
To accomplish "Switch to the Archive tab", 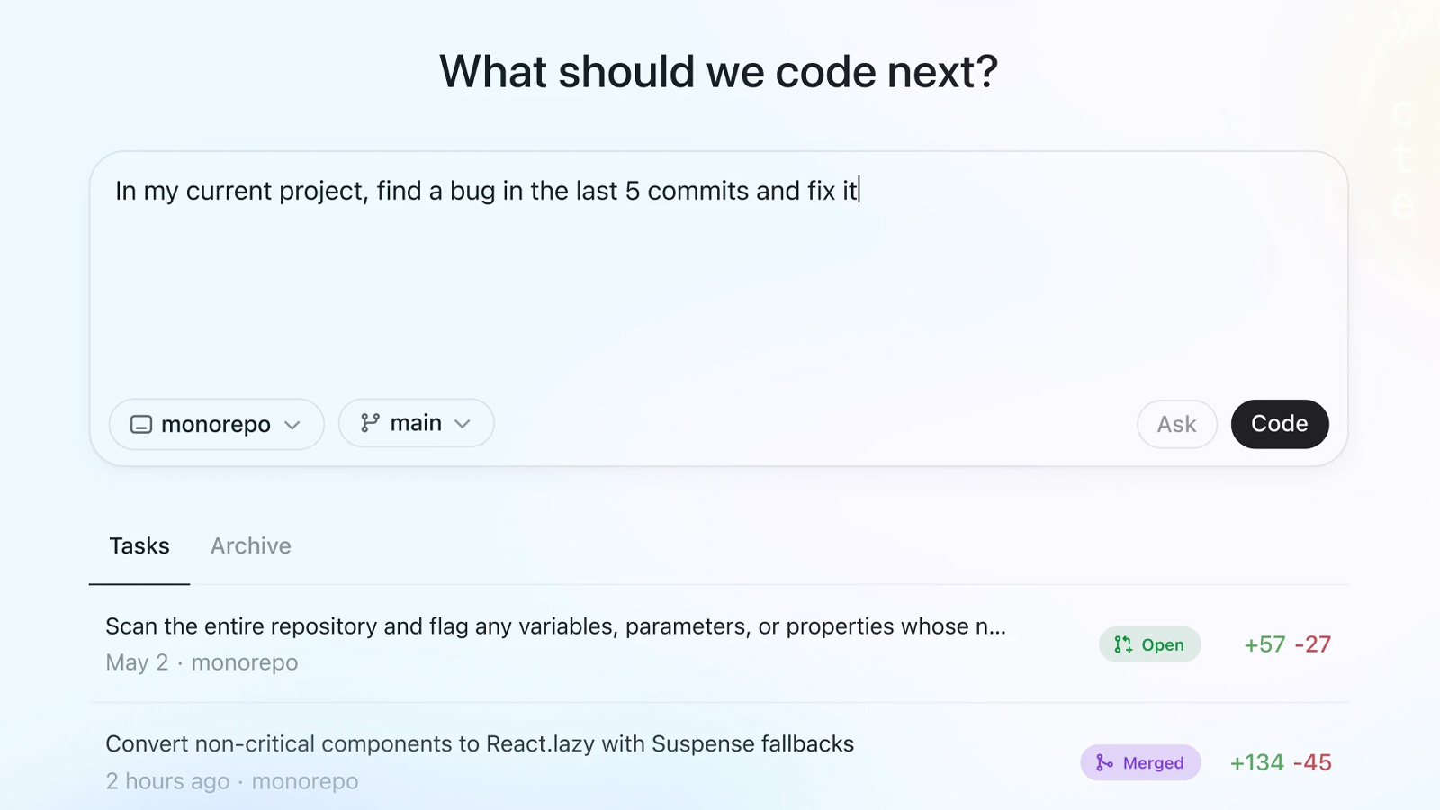I will 251,546.
